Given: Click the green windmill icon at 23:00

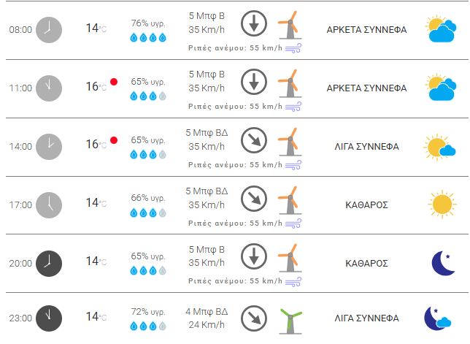Looking at the screenshot, I should [x=290, y=318].
